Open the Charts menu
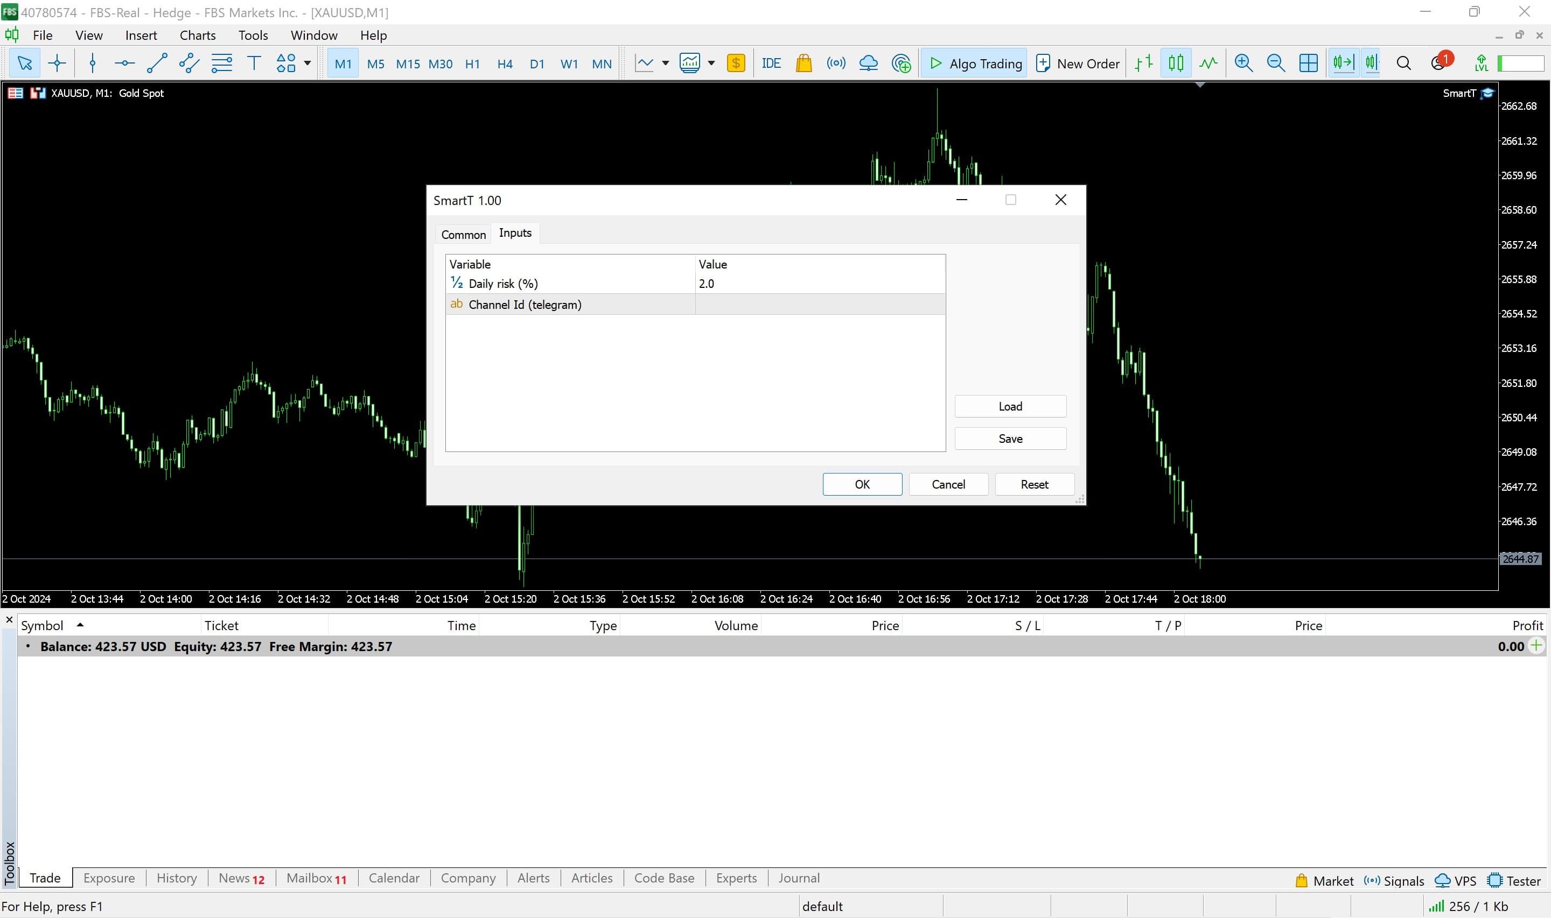1551x918 pixels. (x=198, y=36)
